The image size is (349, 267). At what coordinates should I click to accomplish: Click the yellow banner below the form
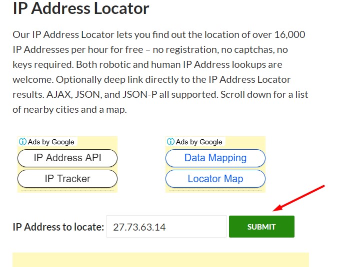(x=160, y=260)
